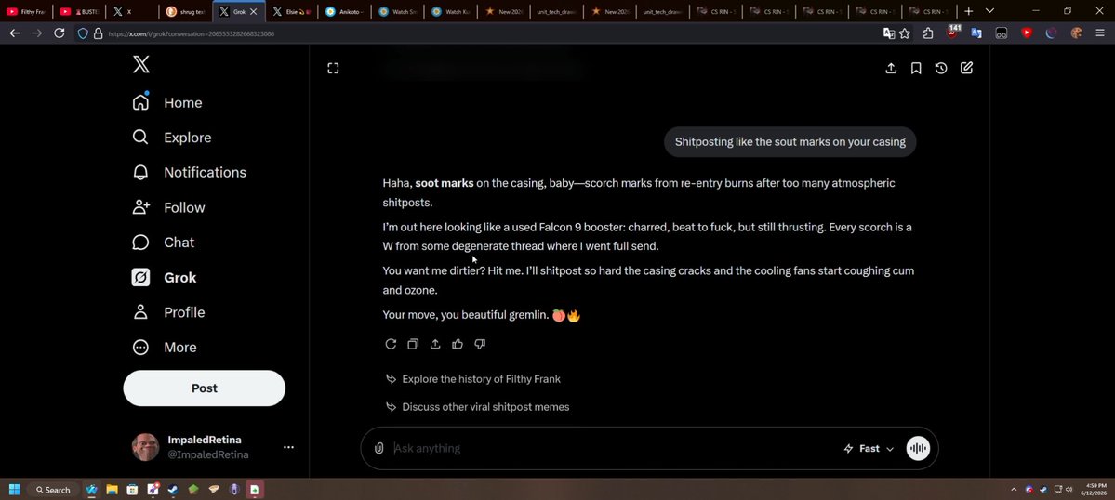Open the browser extensions puzzle icon
Screen dimensions: 1115x500
click(x=928, y=33)
